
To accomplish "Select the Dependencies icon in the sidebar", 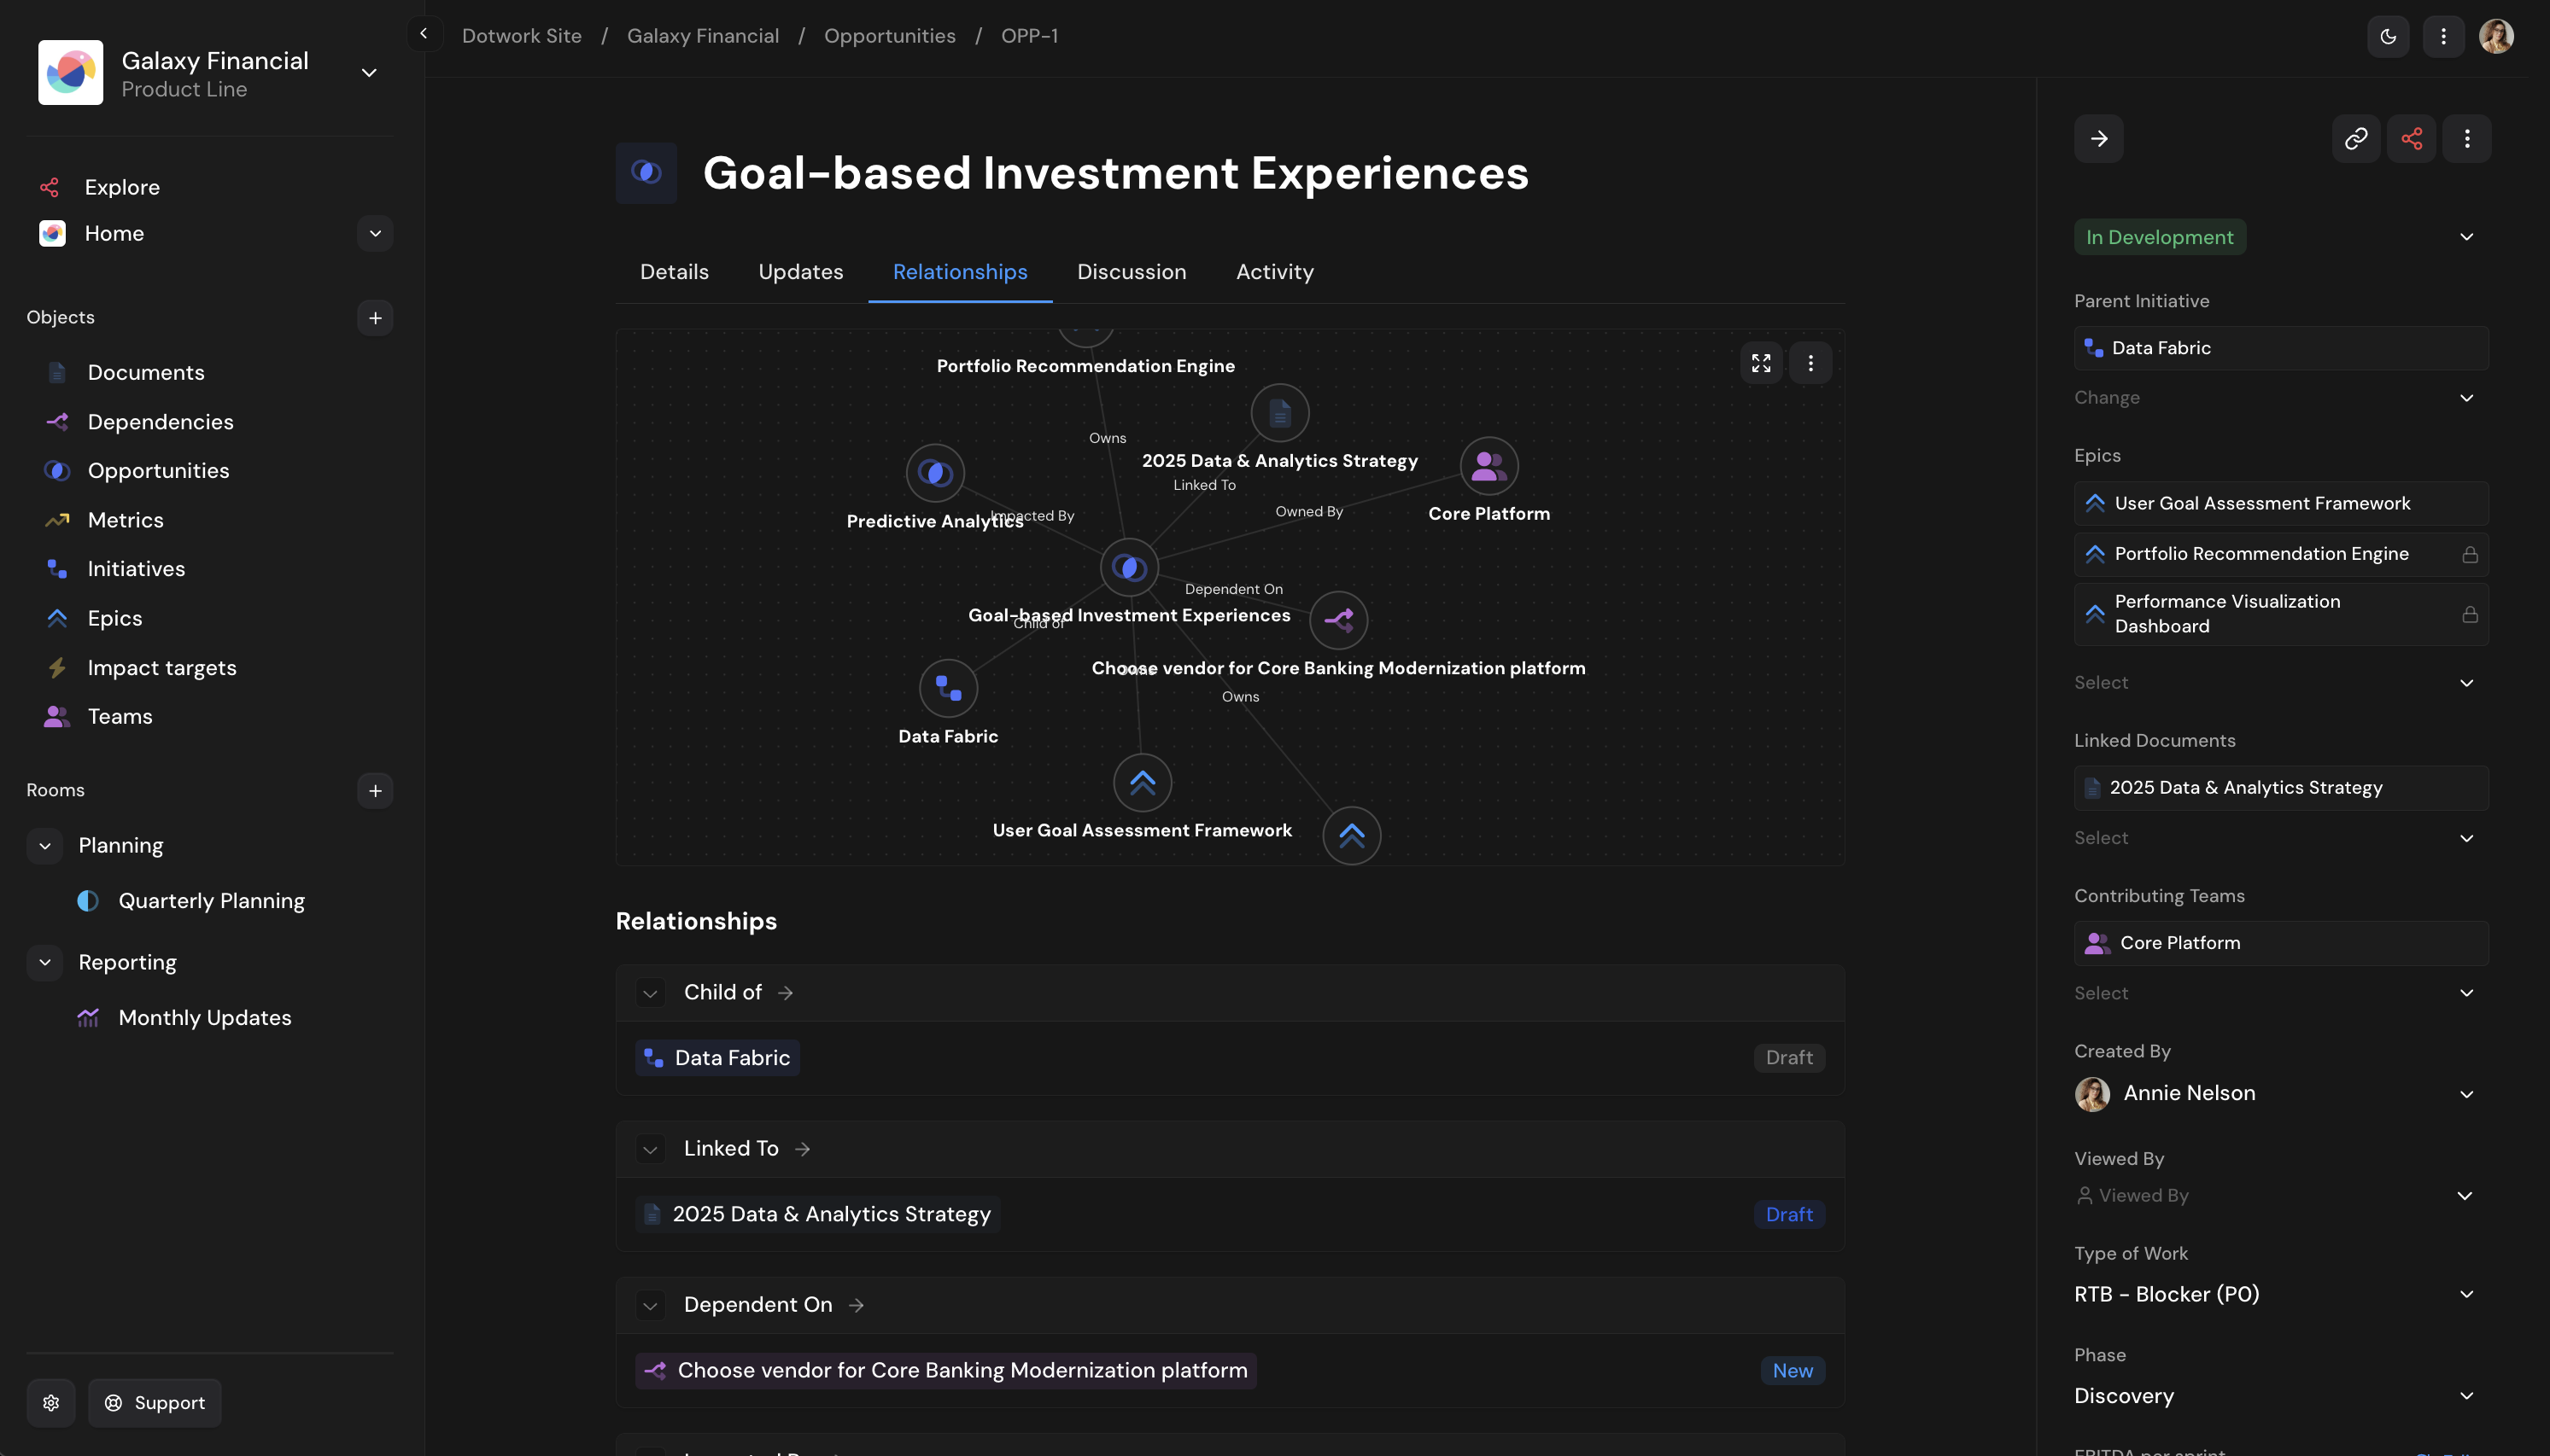I will 57,421.
